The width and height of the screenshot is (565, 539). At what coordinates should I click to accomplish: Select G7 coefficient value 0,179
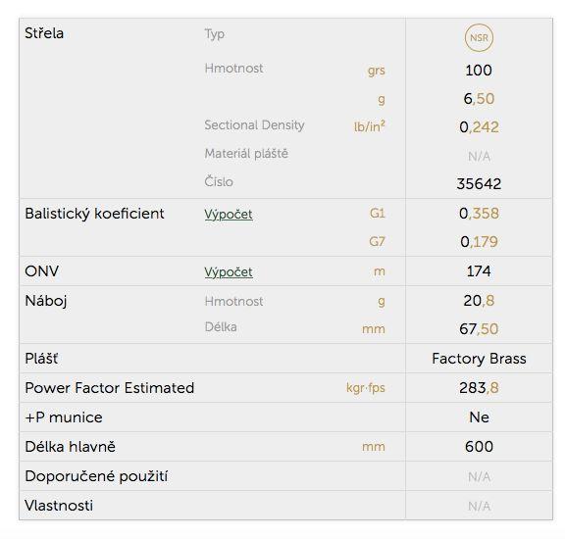pos(479,242)
